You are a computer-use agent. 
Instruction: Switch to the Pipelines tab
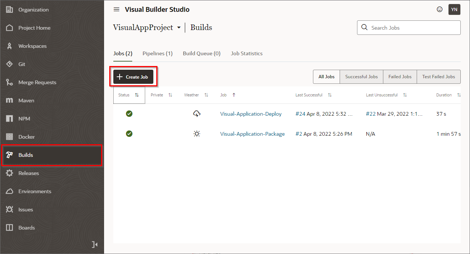(157, 53)
